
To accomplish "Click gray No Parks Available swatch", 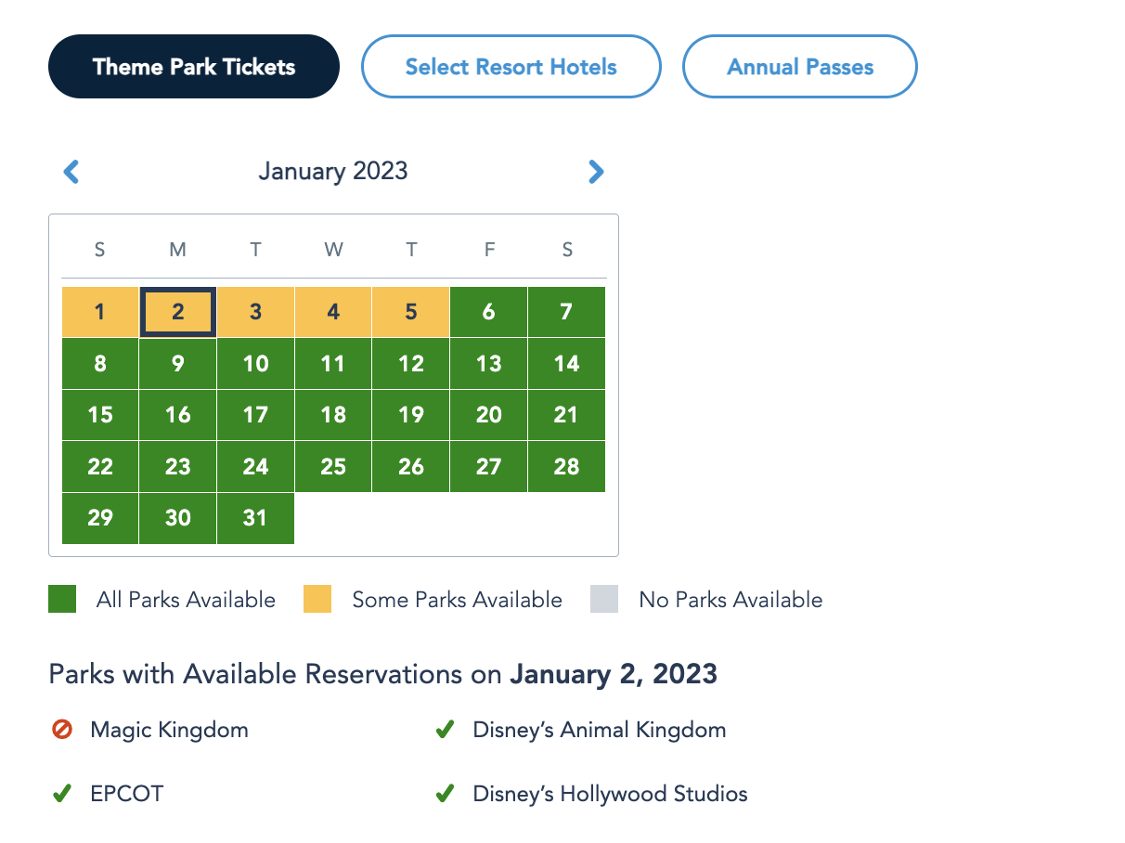I will pos(603,600).
